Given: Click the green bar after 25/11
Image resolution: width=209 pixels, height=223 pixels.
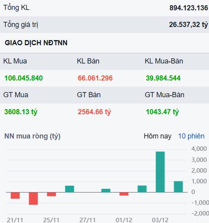Looking at the screenshot, I should 69,189.
